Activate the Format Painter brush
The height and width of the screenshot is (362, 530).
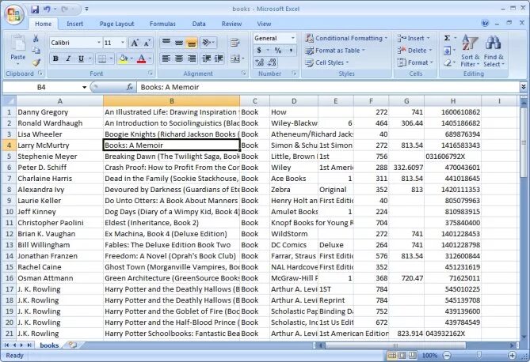pyautogui.click(x=36, y=62)
